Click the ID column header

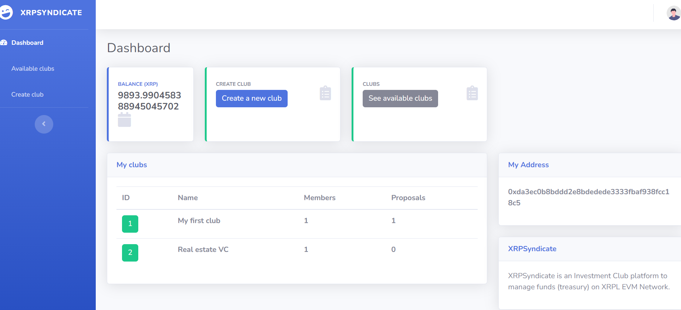point(126,198)
